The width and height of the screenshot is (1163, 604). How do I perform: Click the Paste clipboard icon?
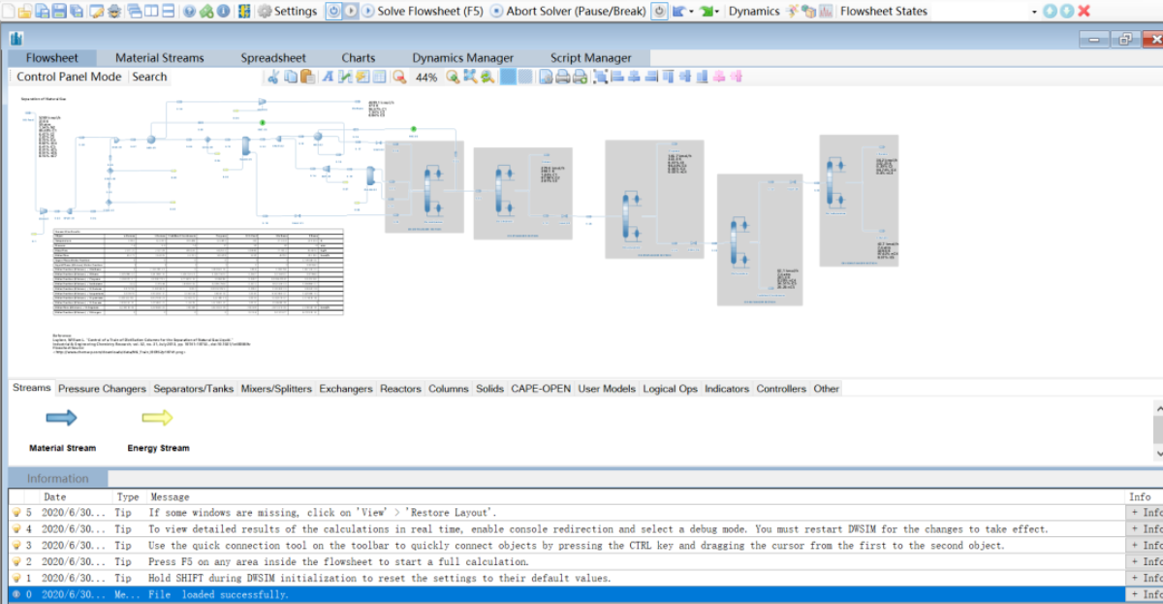pos(307,78)
